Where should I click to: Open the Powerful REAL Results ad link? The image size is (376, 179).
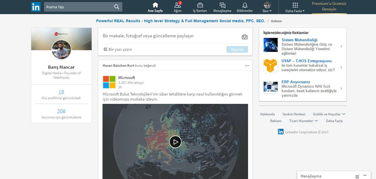click(x=180, y=21)
